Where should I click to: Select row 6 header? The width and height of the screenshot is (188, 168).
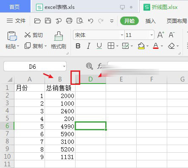pyautogui.click(x=7, y=126)
